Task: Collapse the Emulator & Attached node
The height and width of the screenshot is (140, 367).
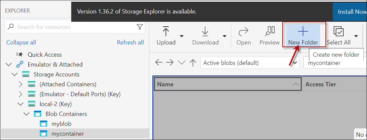Action: point(9,65)
